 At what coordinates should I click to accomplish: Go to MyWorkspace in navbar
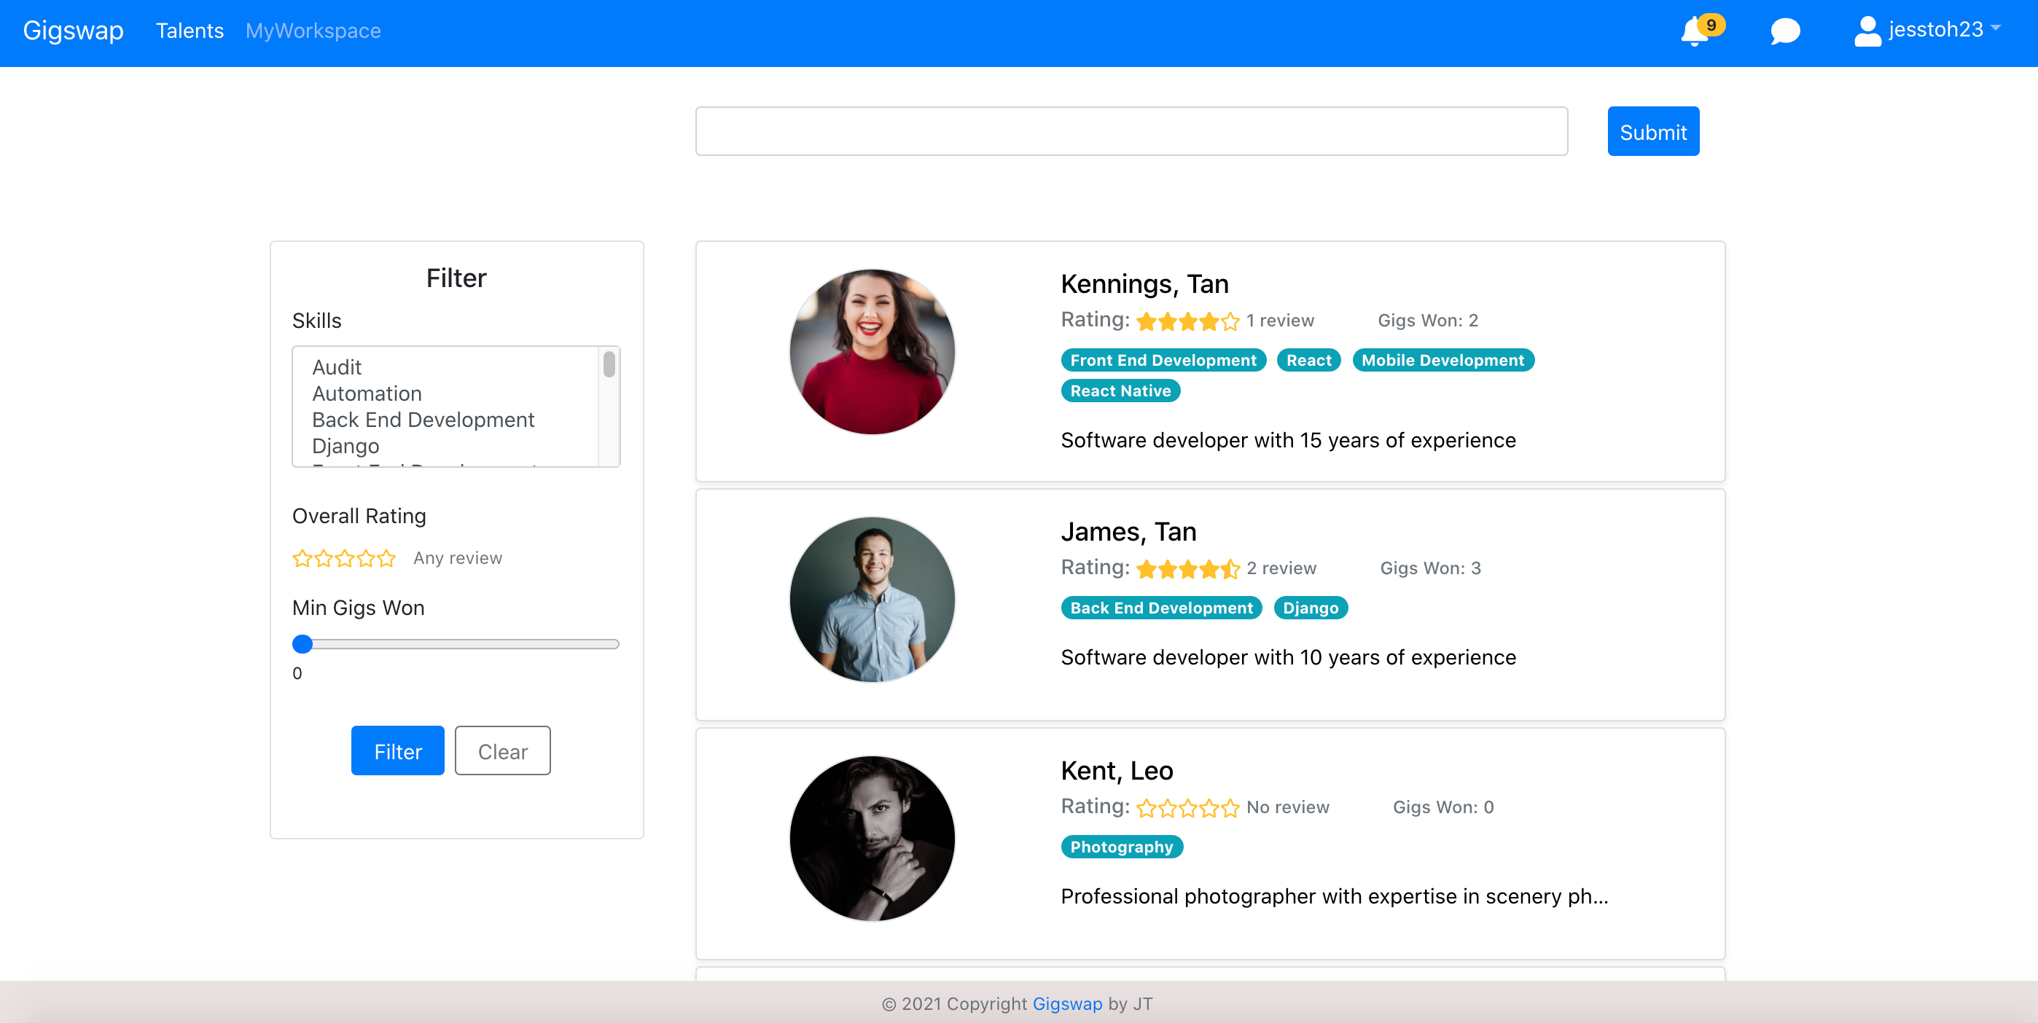tap(313, 31)
